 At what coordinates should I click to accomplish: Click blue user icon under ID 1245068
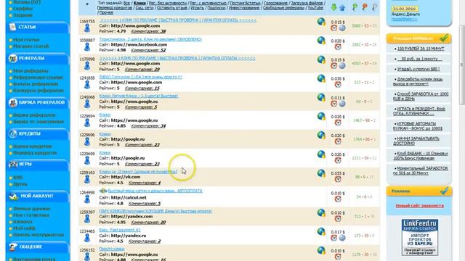point(87,104)
